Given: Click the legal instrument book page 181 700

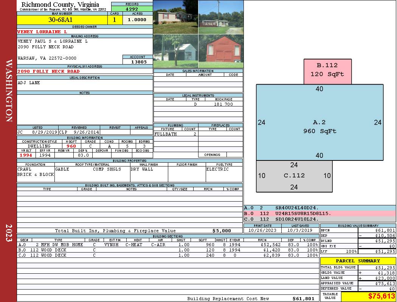Looking at the screenshot, I should click(x=223, y=104).
